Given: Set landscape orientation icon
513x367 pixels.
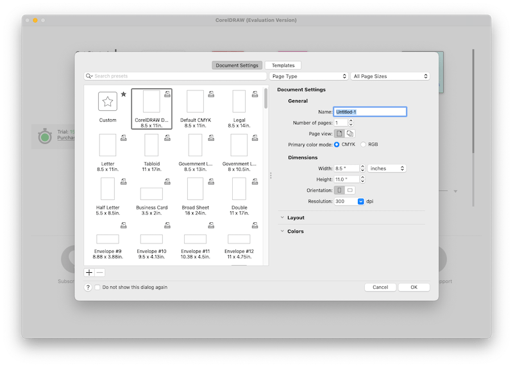Looking at the screenshot, I should [x=350, y=190].
